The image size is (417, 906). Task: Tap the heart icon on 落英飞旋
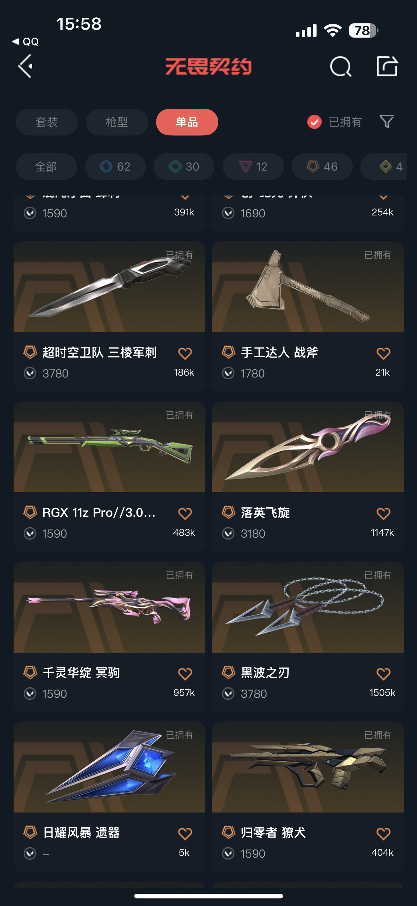pyautogui.click(x=383, y=513)
